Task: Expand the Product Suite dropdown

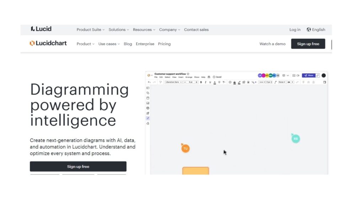Action: (x=91, y=30)
